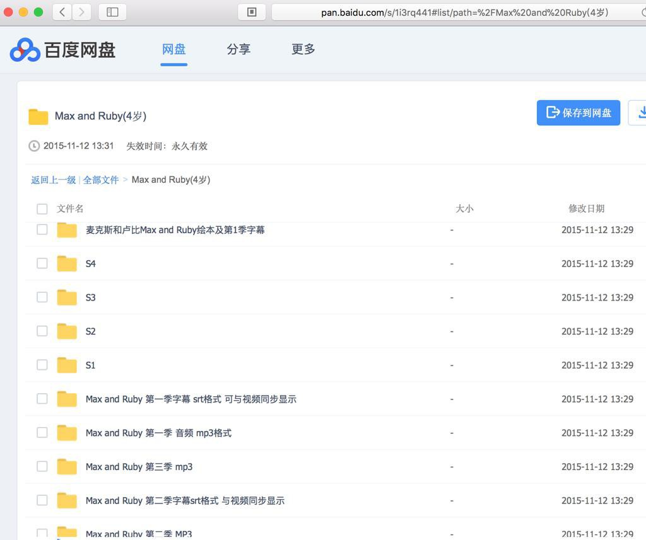The height and width of the screenshot is (540, 646).
Task: Click folder icon for 第一季 音频 mp3格式 row
Action: (67, 433)
